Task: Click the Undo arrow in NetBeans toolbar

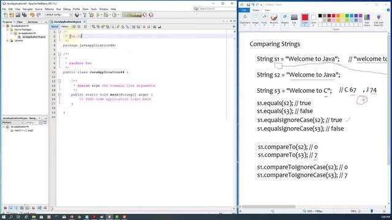Action: (32, 15)
